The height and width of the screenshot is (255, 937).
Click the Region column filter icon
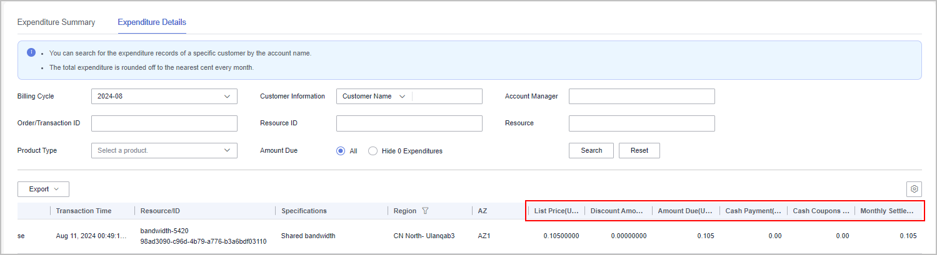tap(425, 211)
